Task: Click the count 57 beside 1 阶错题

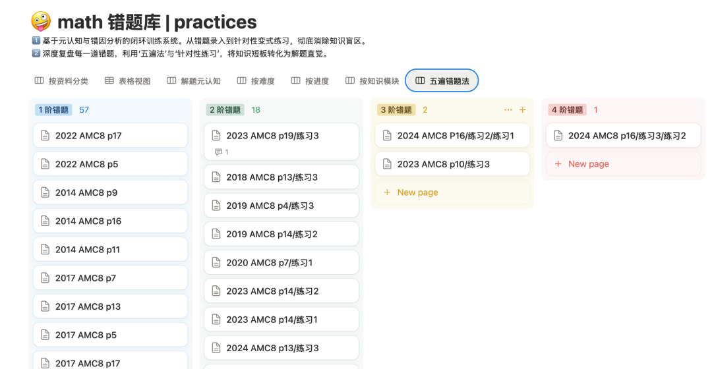Action: (x=84, y=110)
